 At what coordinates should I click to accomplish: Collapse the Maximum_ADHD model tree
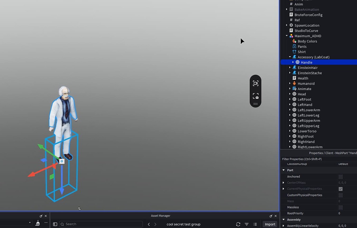pyautogui.click(x=287, y=36)
